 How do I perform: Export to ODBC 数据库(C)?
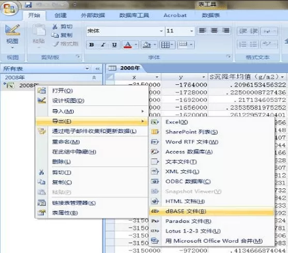tap(211, 182)
